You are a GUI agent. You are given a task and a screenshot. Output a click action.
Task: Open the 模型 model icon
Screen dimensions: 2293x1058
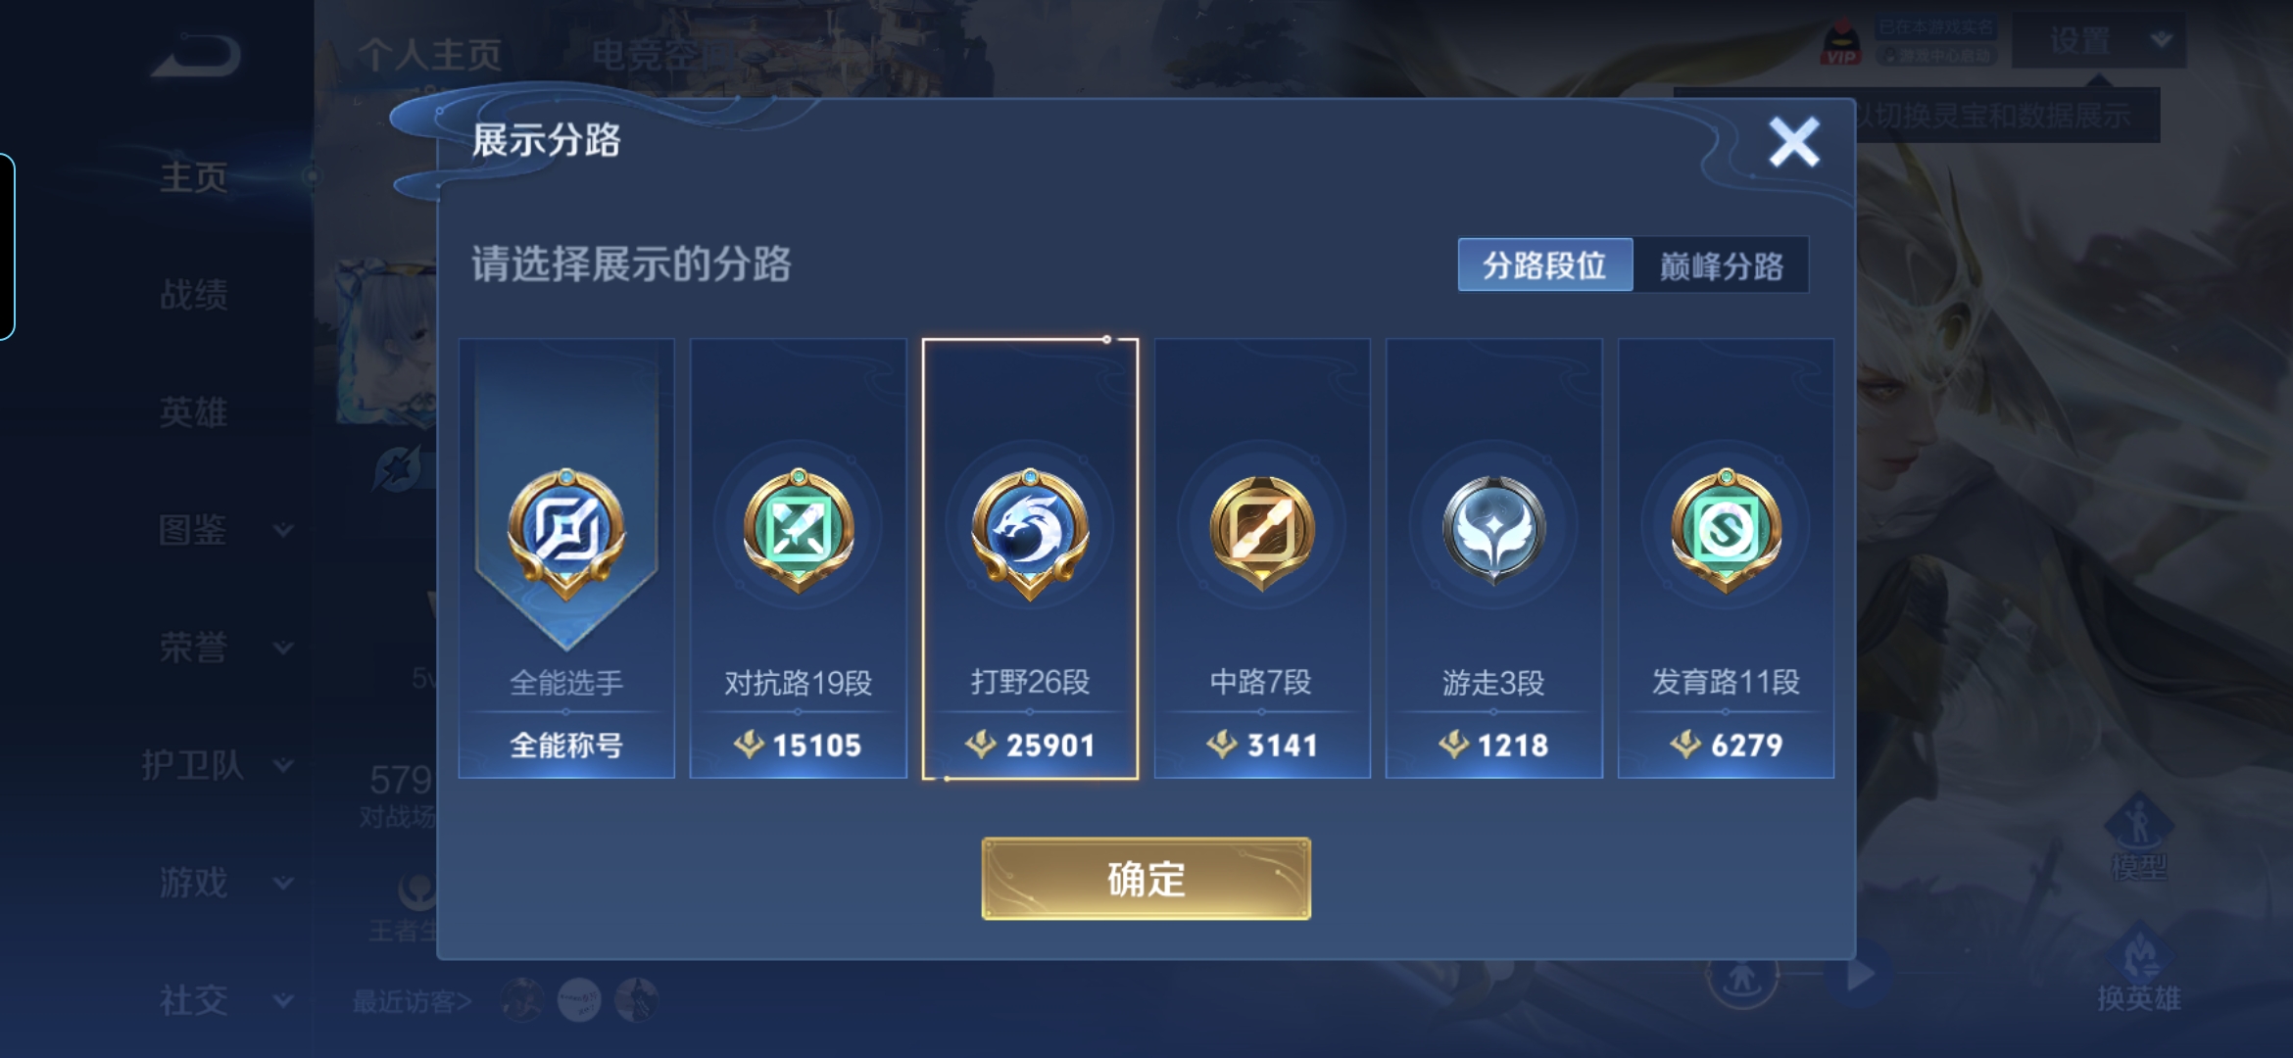2138,839
